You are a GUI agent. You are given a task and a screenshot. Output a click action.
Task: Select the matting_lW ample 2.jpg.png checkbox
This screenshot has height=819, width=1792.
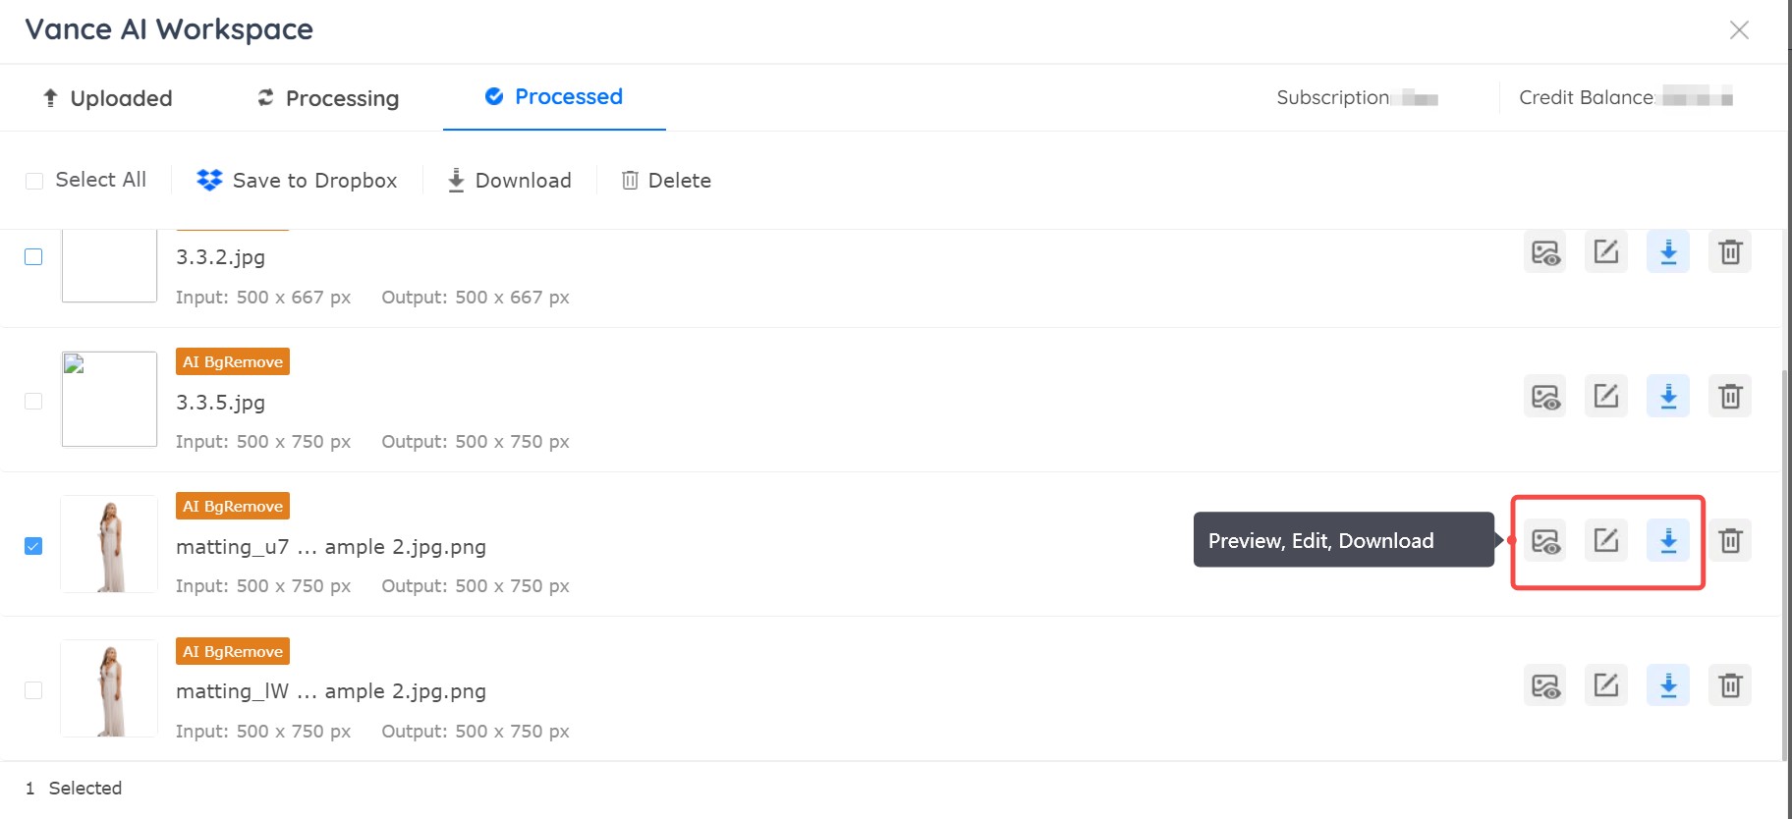pos(33,690)
